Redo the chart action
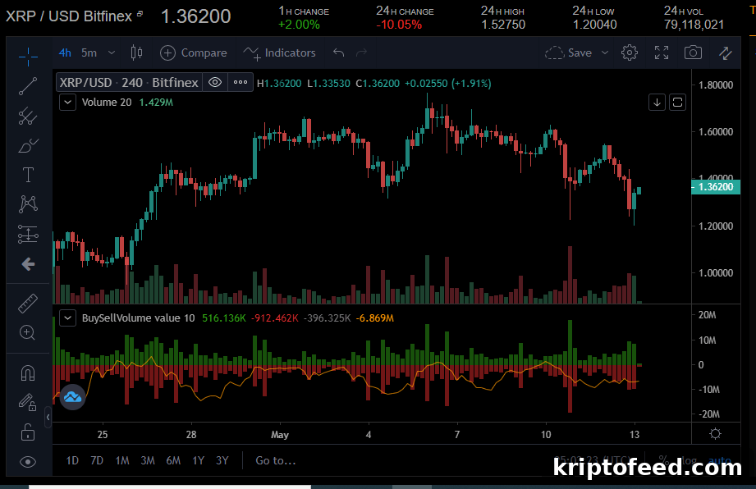This screenshot has width=756, height=489. 362,53
